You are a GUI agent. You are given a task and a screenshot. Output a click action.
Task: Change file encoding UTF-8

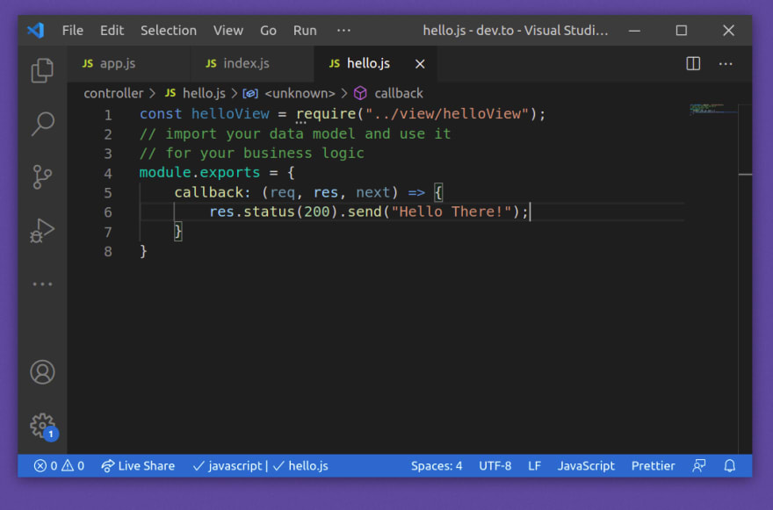(495, 465)
